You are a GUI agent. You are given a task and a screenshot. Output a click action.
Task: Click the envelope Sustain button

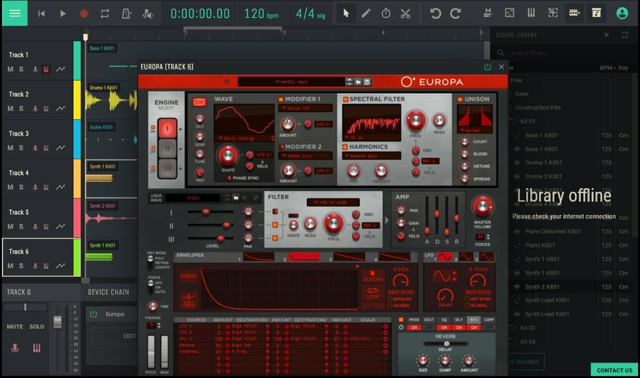pyautogui.click(x=372, y=276)
